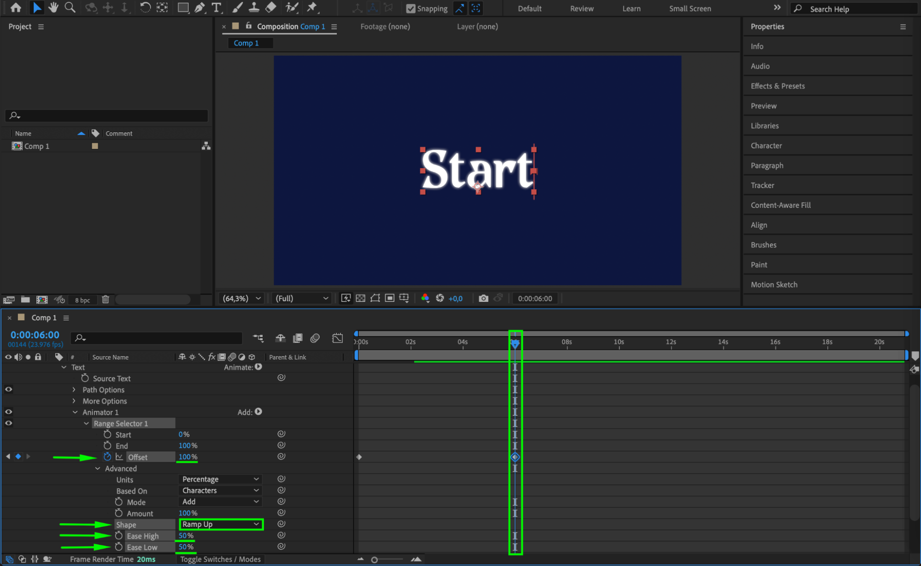The image size is (921, 566).
Task: Take a snapshot with the camera icon
Action: click(x=483, y=298)
